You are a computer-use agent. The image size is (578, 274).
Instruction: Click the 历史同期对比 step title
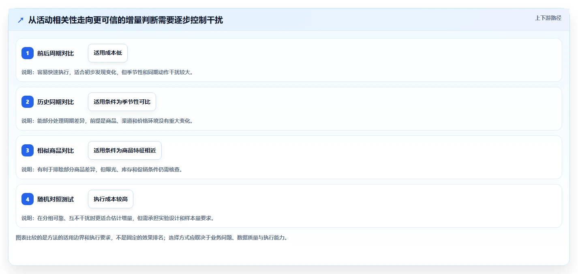click(56, 102)
